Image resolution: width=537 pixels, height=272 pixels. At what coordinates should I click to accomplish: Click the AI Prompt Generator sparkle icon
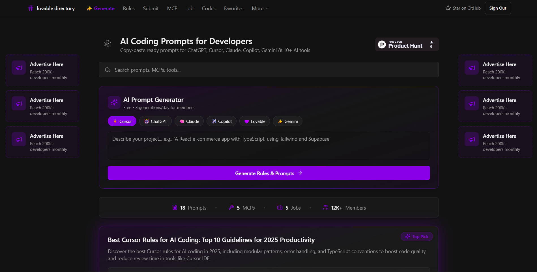click(114, 102)
